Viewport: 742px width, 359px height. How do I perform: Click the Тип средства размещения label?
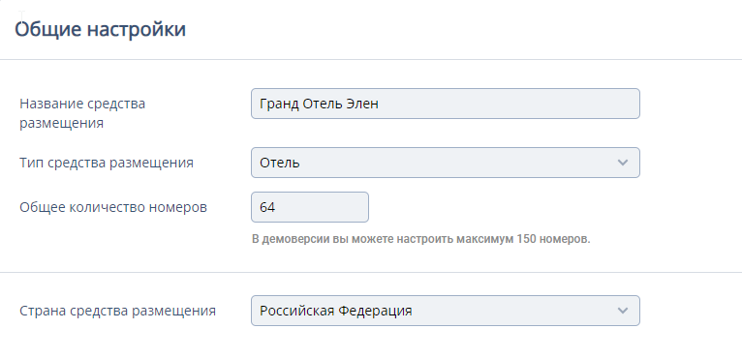(107, 163)
